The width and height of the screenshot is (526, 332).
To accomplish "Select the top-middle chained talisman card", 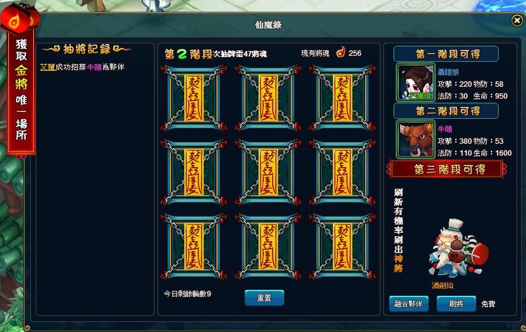I will click(267, 98).
